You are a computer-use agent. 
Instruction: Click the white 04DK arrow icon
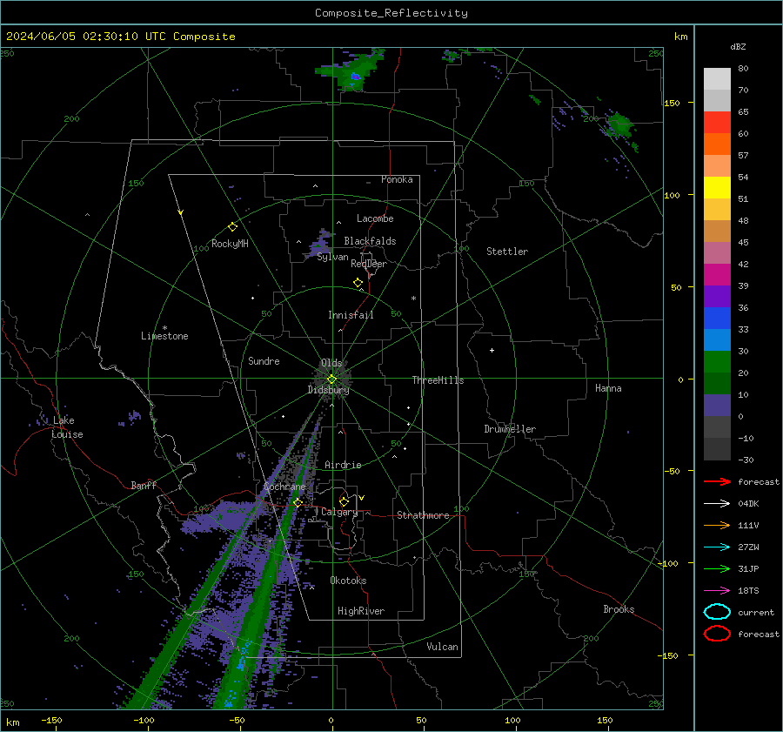click(717, 504)
